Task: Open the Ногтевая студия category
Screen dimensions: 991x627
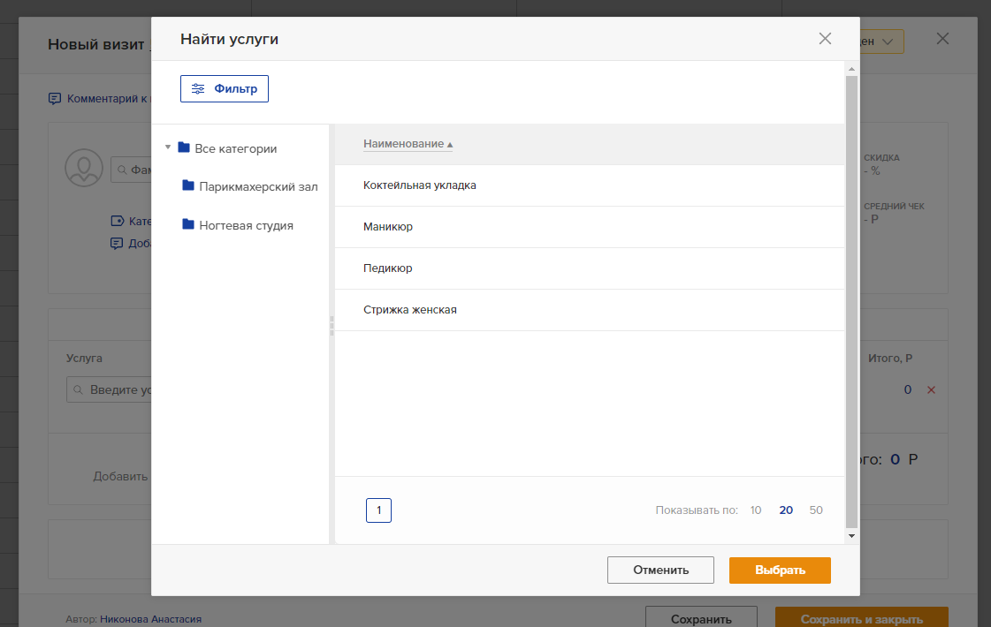Action: [x=246, y=225]
